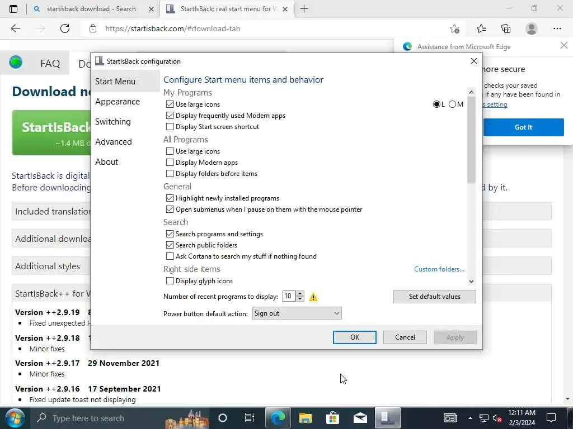Select the M icon size radio

[x=452, y=104]
